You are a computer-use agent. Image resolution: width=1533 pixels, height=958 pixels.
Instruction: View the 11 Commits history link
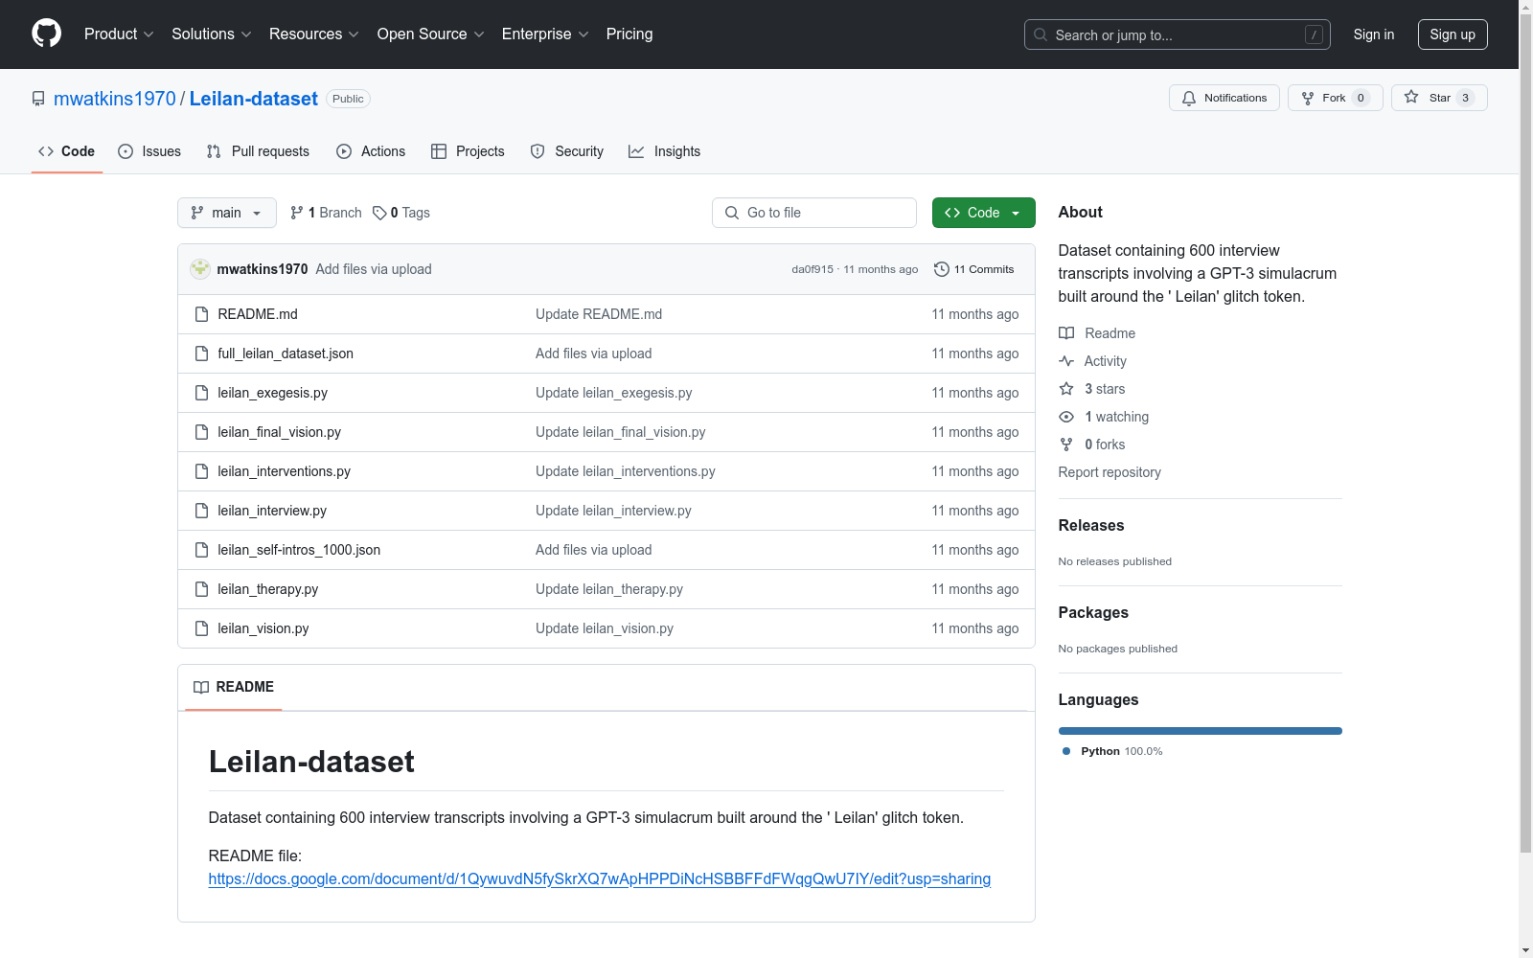974,269
